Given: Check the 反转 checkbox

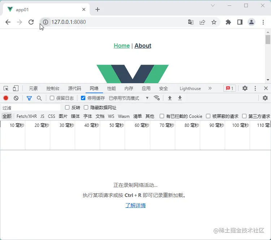Looking at the screenshot, I should (x=67, y=107).
